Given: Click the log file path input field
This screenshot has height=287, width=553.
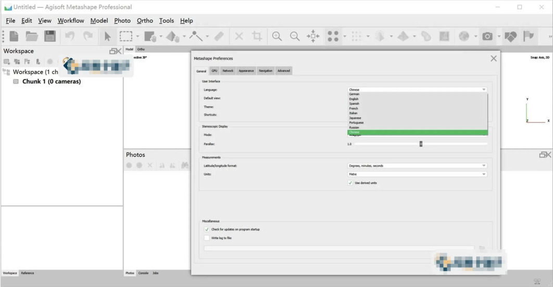Looking at the screenshot, I should click(340, 248).
